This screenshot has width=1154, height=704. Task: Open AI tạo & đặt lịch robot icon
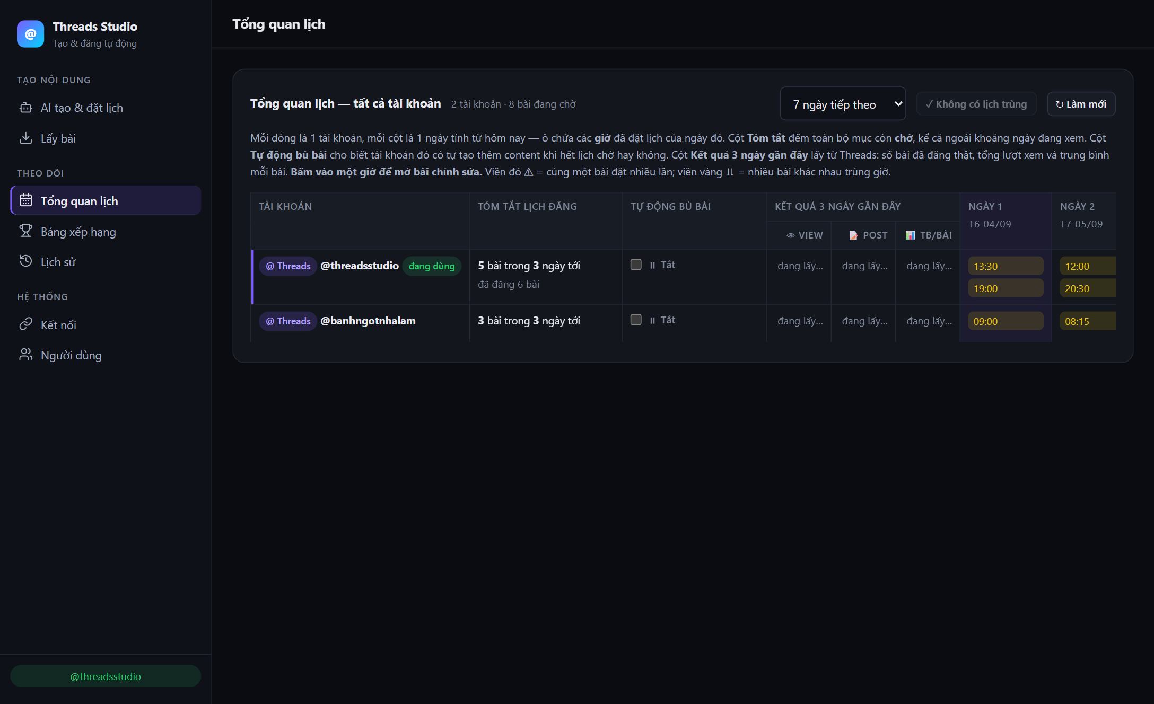25,108
